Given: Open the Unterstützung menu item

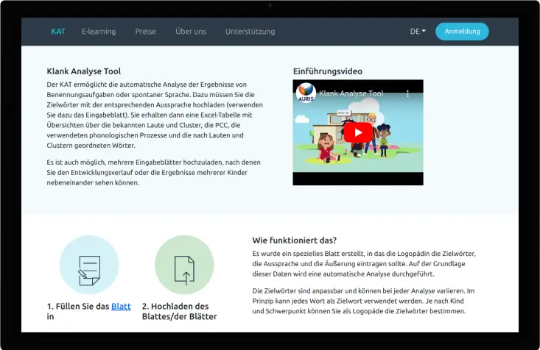Looking at the screenshot, I should click(250, 32).
